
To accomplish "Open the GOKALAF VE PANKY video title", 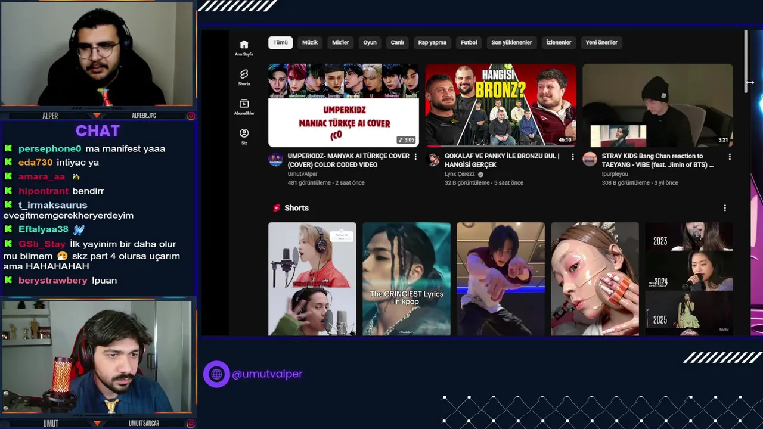I will point(502,160).
